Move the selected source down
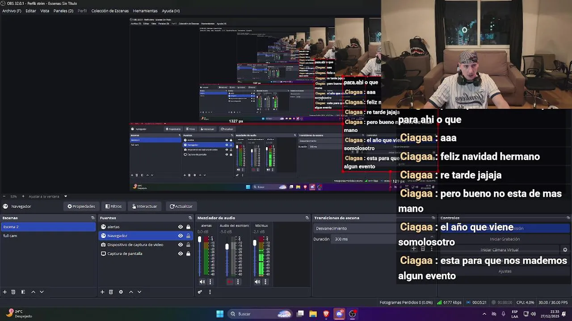 point(139,292)
